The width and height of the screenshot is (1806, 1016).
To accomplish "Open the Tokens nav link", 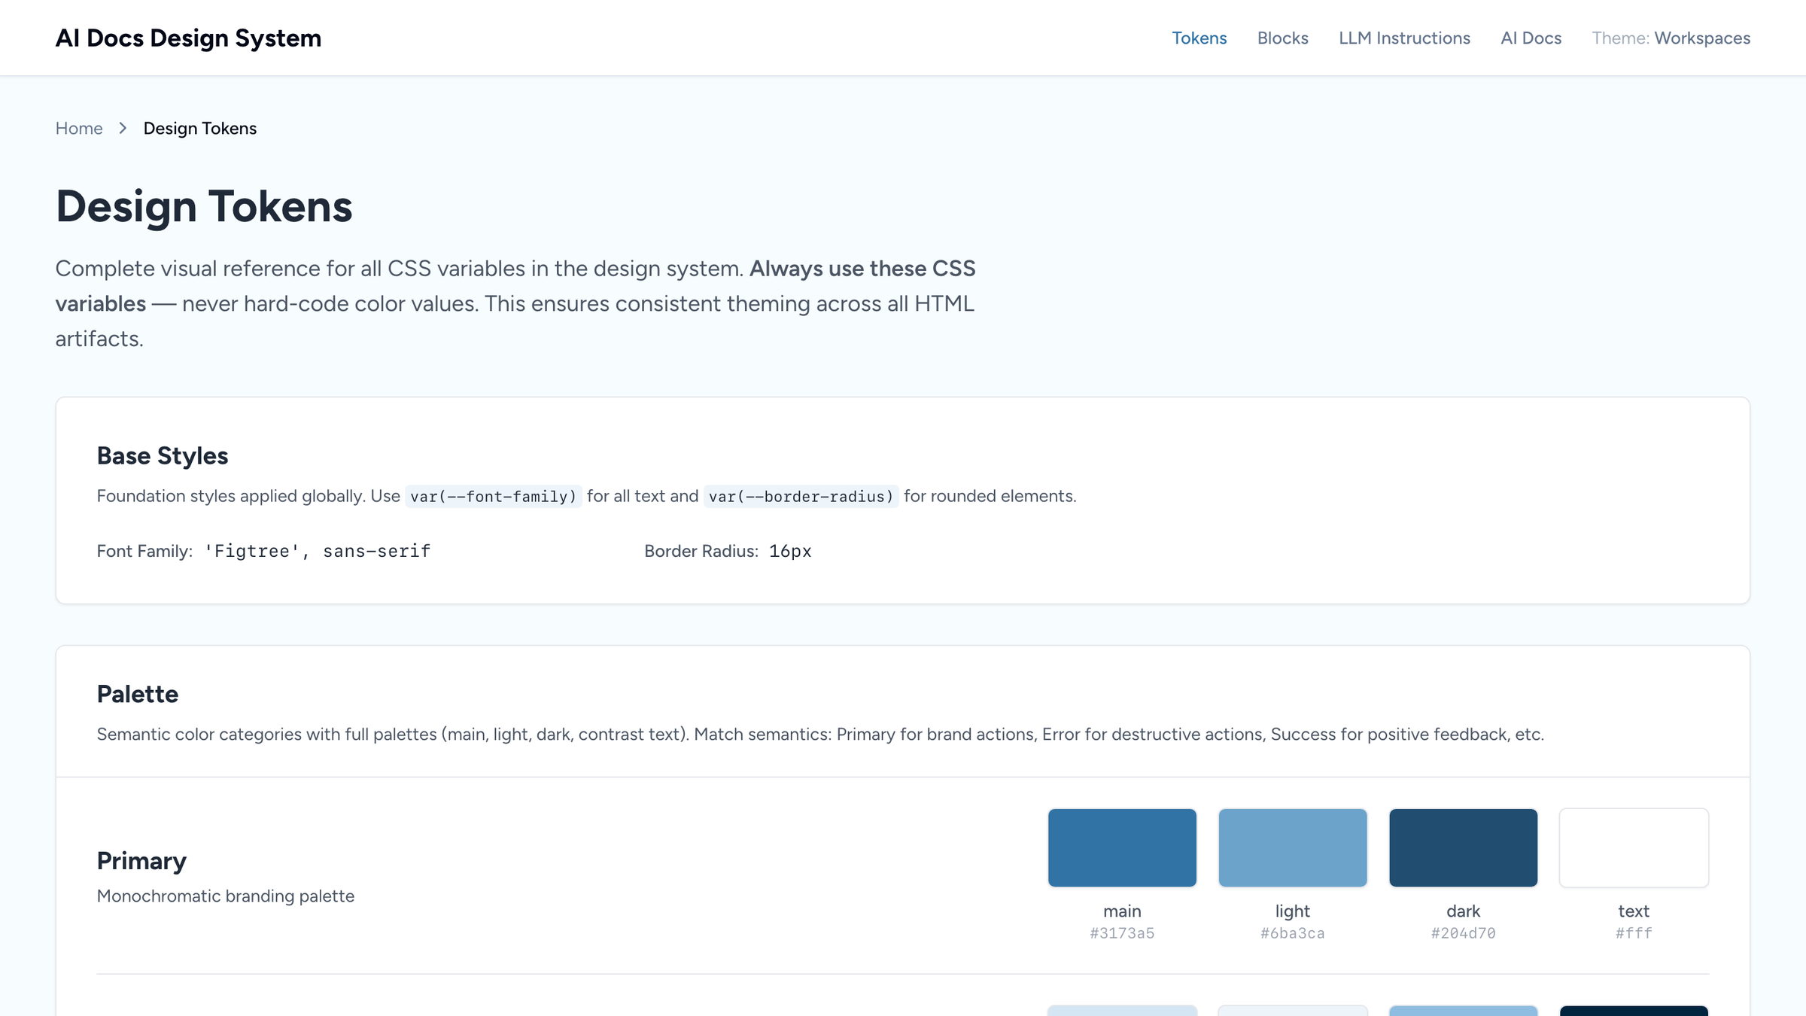I will coord(1199,38).
